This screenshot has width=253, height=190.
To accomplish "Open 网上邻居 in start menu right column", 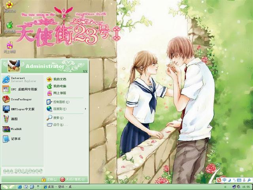I will [x=56, y=93].
